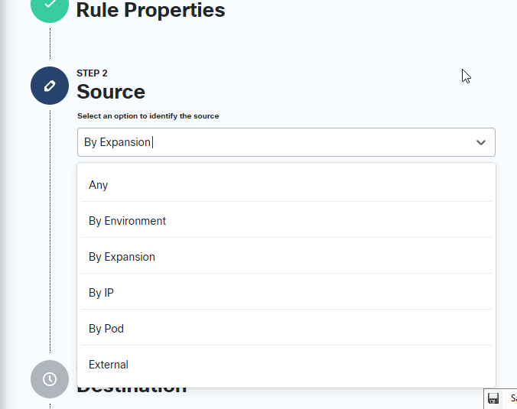Screen dimensions: 517x409
Task: Open the Rule Properties step heading
Action: pyautogui.click(x=151, y=11)
